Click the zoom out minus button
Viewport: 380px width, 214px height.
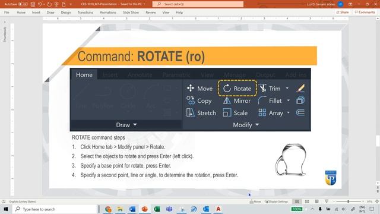pyautogui.click(x=334, y=202)
